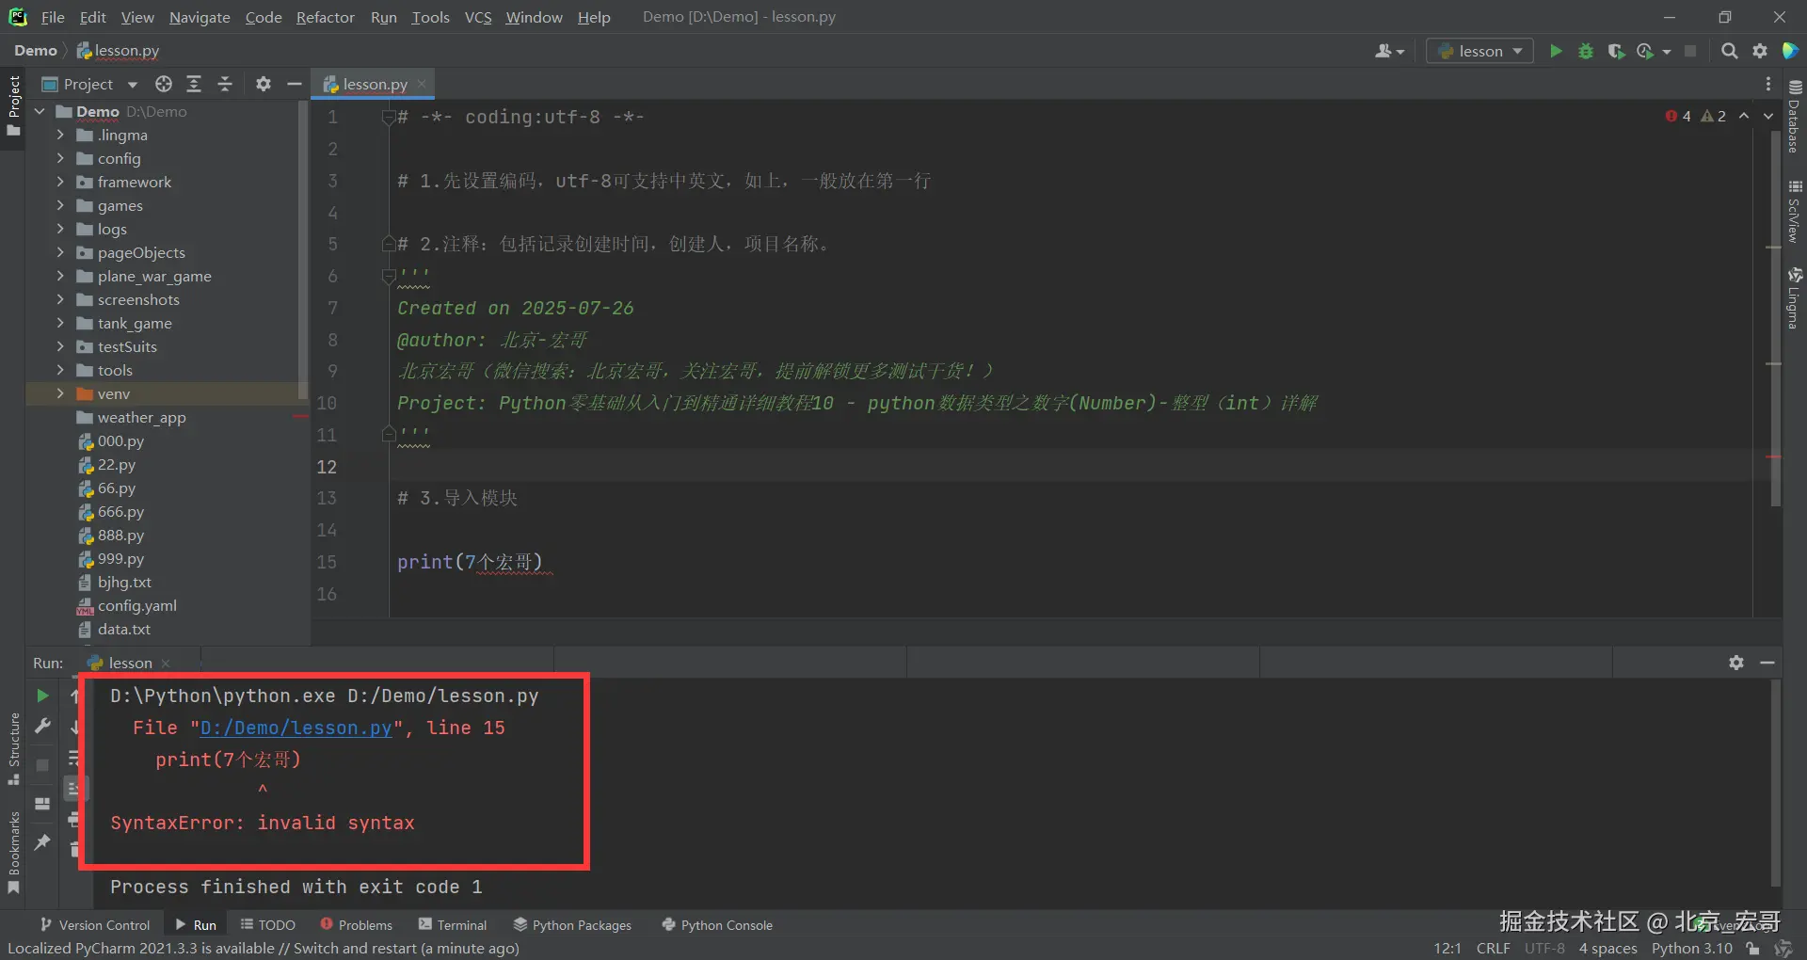Click the UTF-8 encoding status item
Screen dimensions: 1807x960
1544,949
